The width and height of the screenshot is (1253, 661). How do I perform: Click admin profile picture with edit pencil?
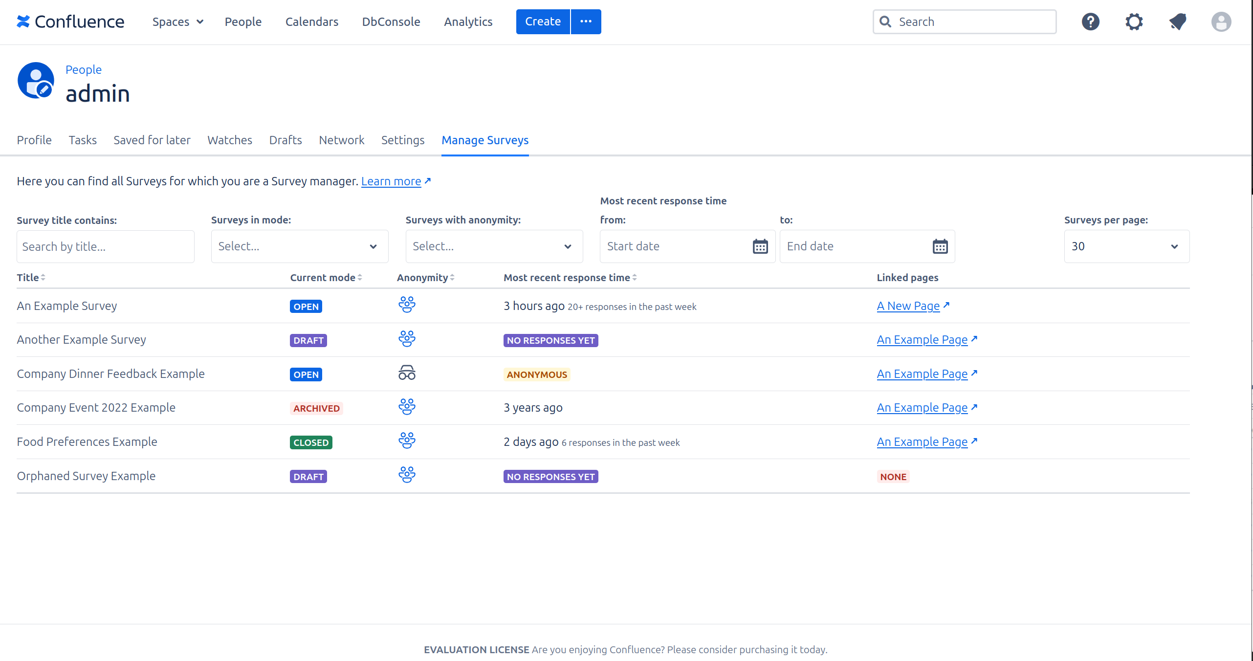point(36,81)
